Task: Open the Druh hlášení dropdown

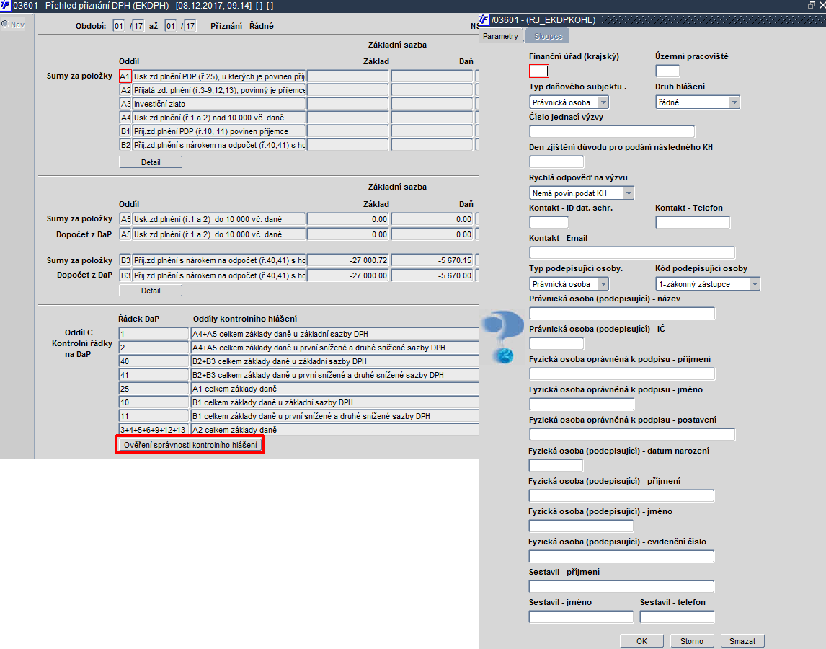Action: [734, 102]
